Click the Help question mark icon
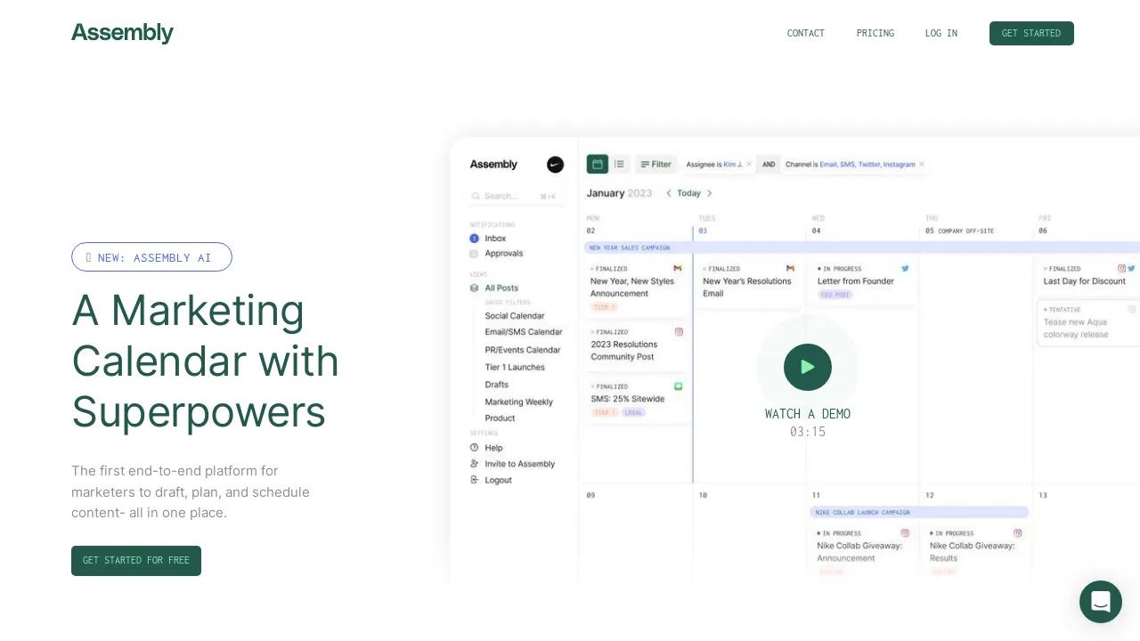Viewport: 1140px width, 641px height. (x=474, y=448)
